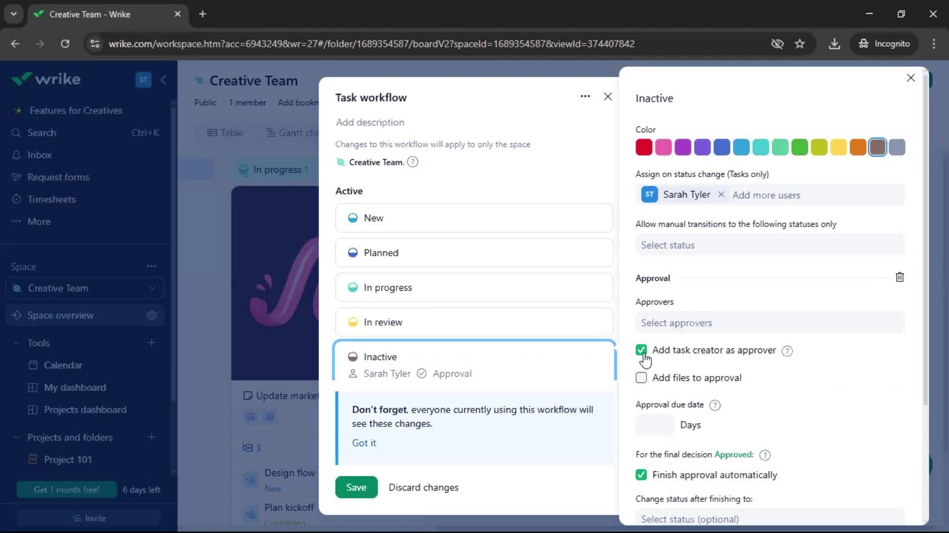The width and height of the screenshot is (949, 533).
Task: Open Timesheets
Action: [51, 199]
